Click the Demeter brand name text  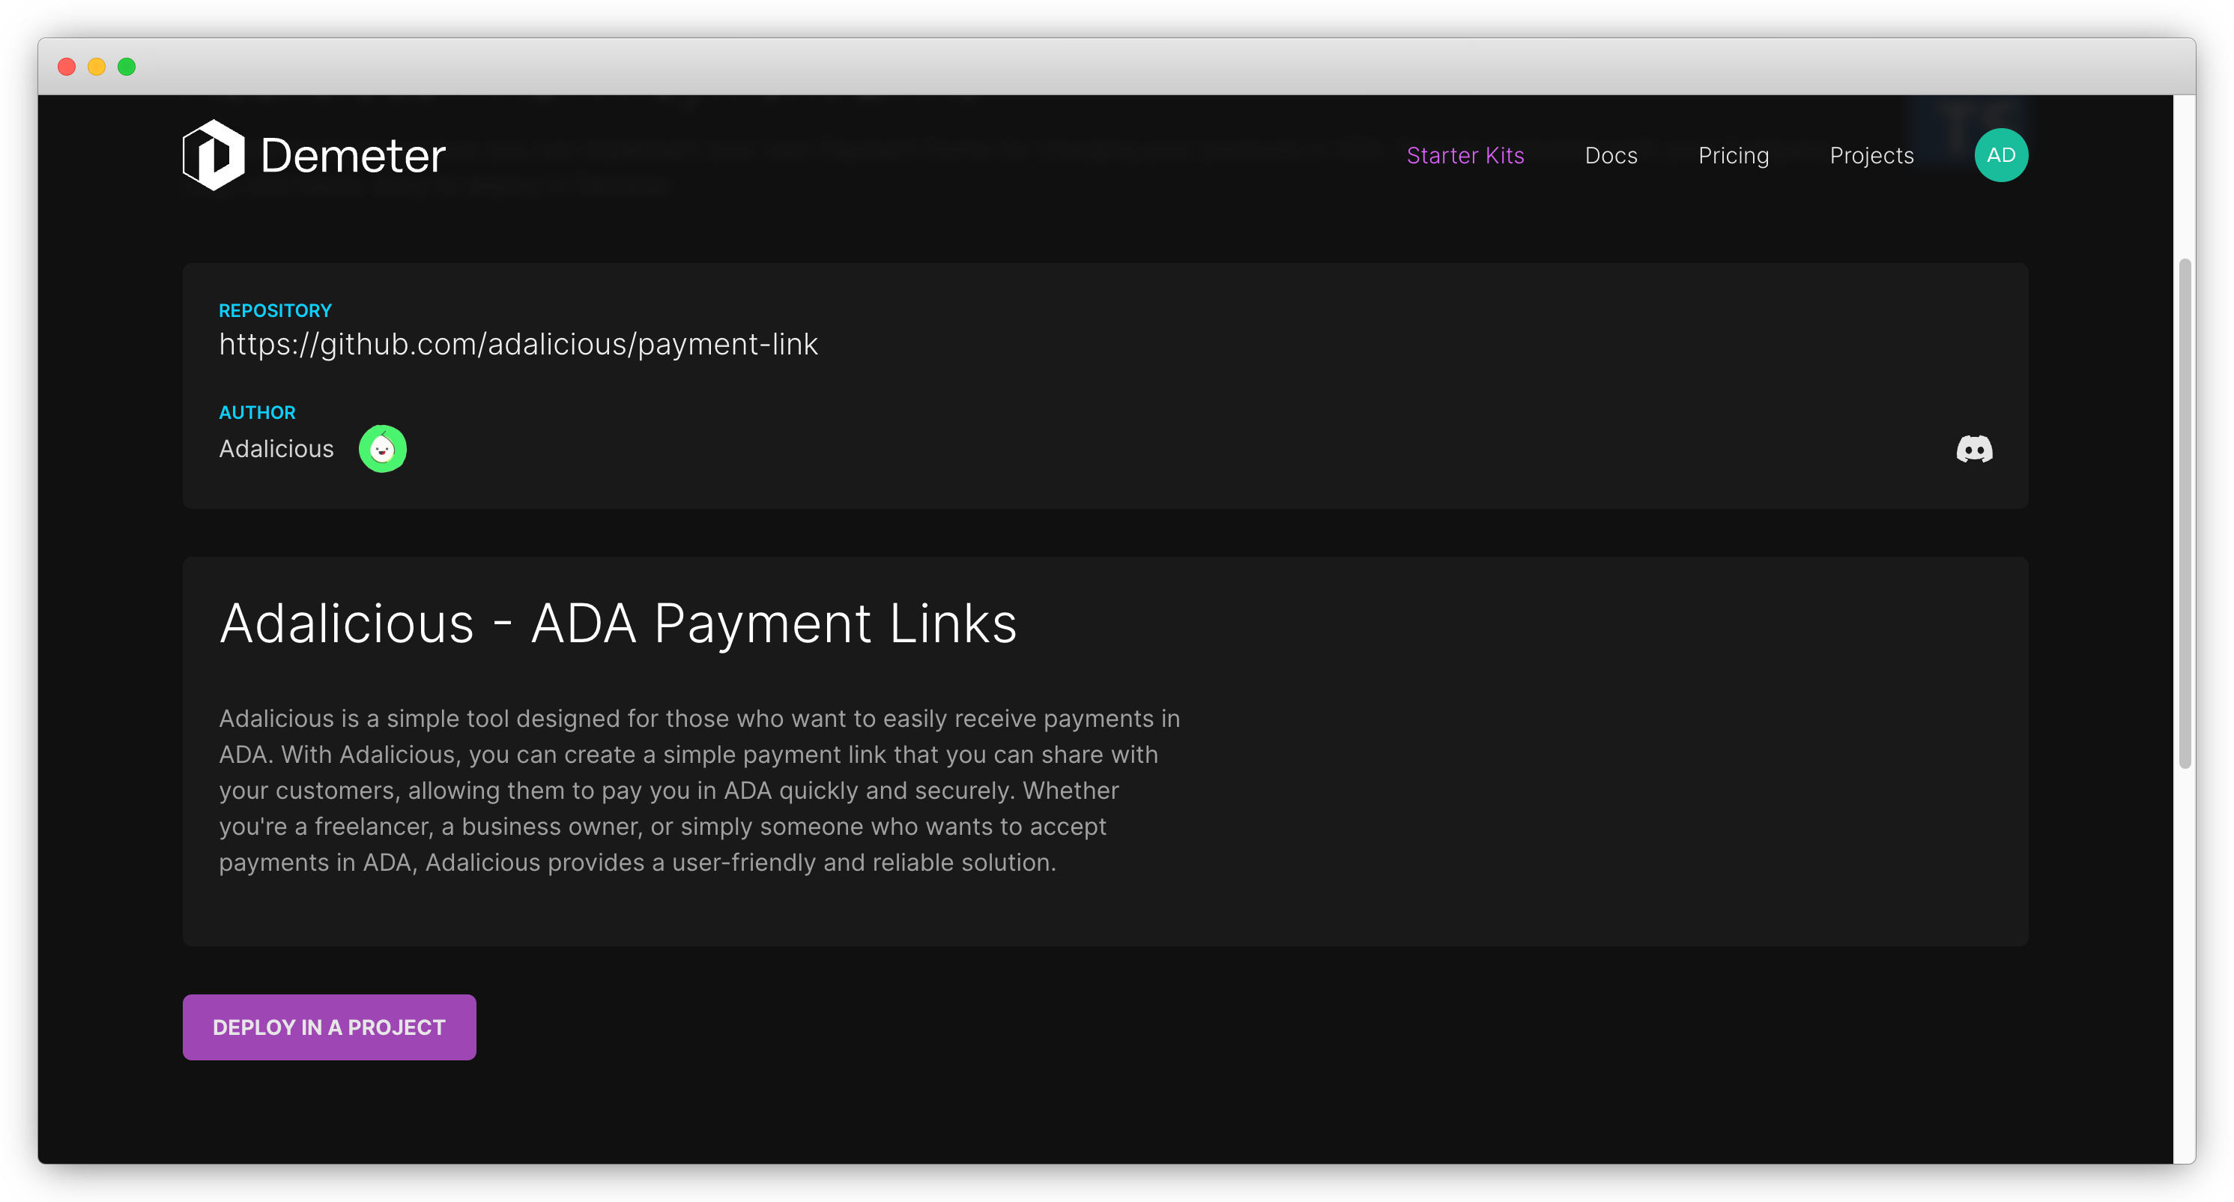tap(352, 156)
